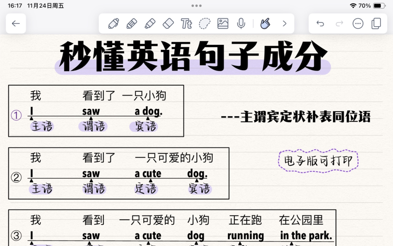Tap the battery 70% indicator
The height and width of the screenshot is (246, 393).
[x=373, y=6]
